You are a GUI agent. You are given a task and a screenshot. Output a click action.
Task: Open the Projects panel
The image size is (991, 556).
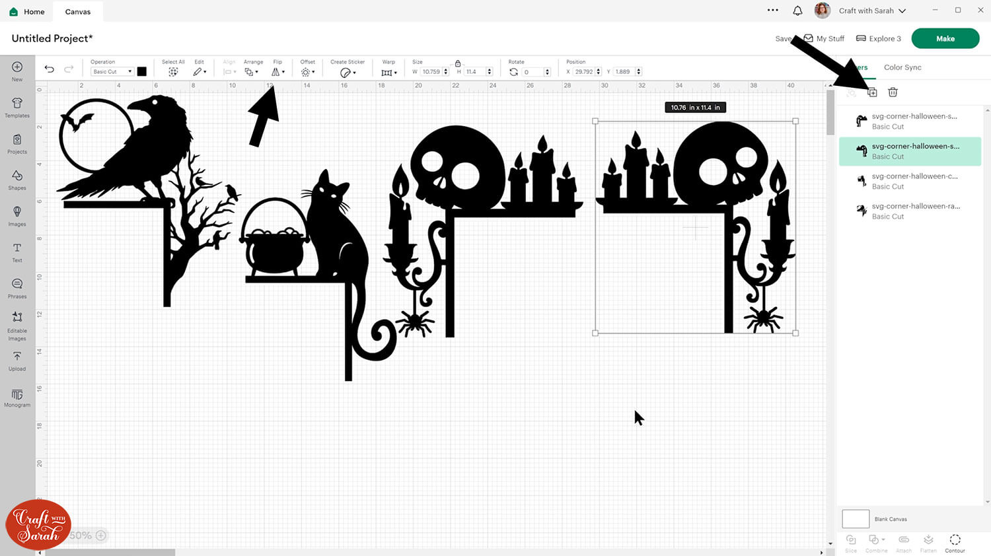pyautogui.click(x=17, y=143)
